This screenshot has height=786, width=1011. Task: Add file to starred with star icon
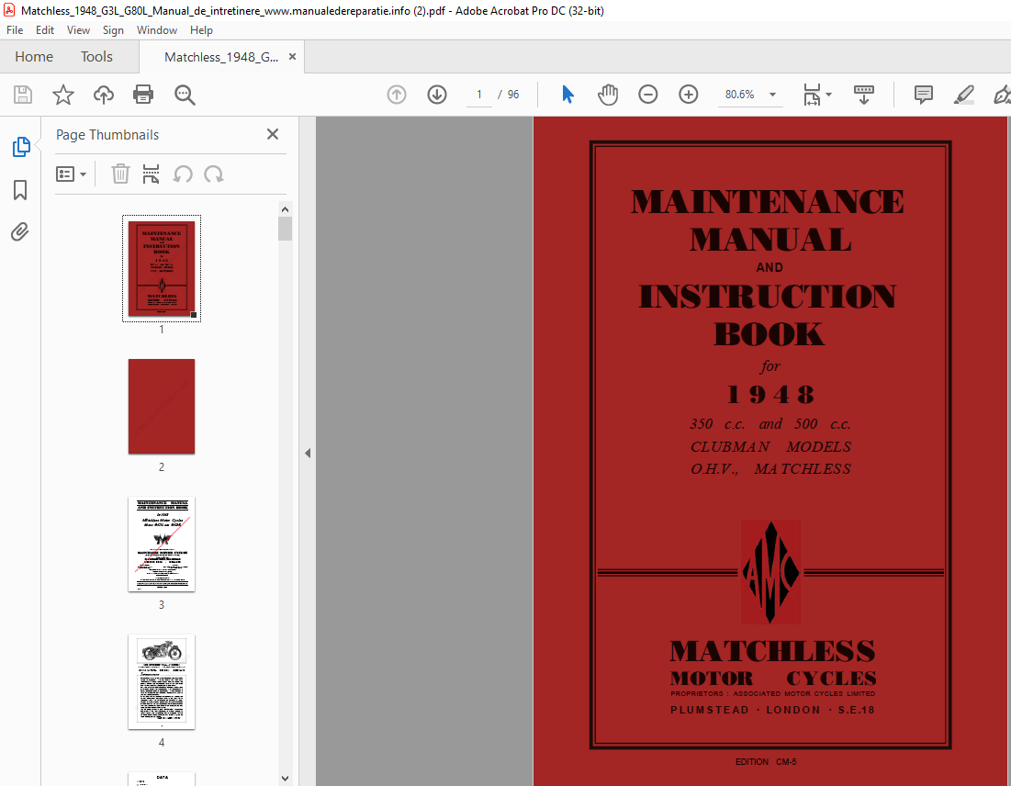tap(63, 95)
